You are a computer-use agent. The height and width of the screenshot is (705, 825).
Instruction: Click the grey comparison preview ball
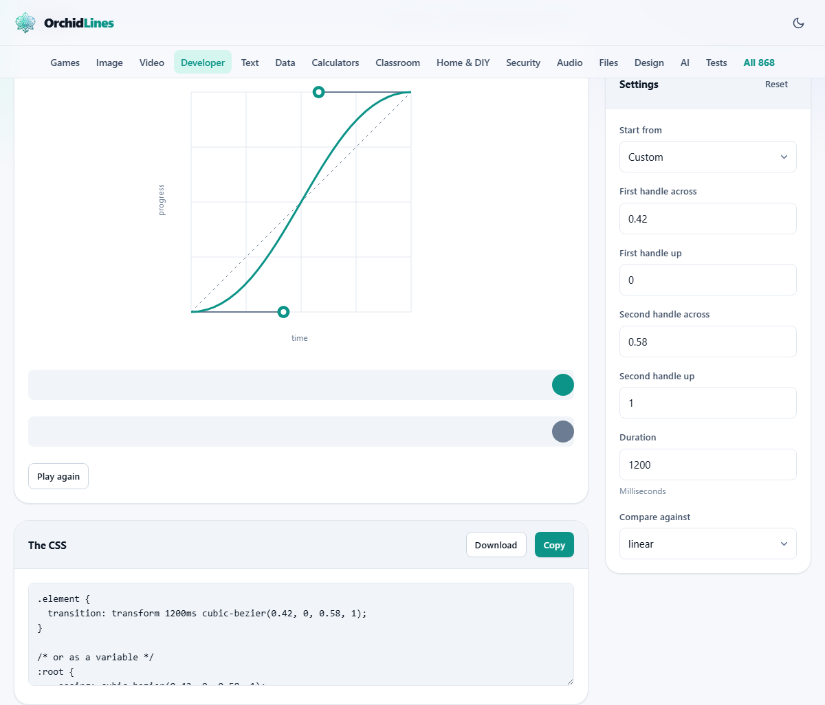click(x=563, y=432)
